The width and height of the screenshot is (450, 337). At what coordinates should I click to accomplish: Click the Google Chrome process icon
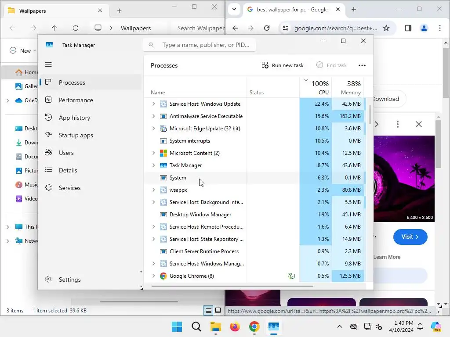click(163, 276)
